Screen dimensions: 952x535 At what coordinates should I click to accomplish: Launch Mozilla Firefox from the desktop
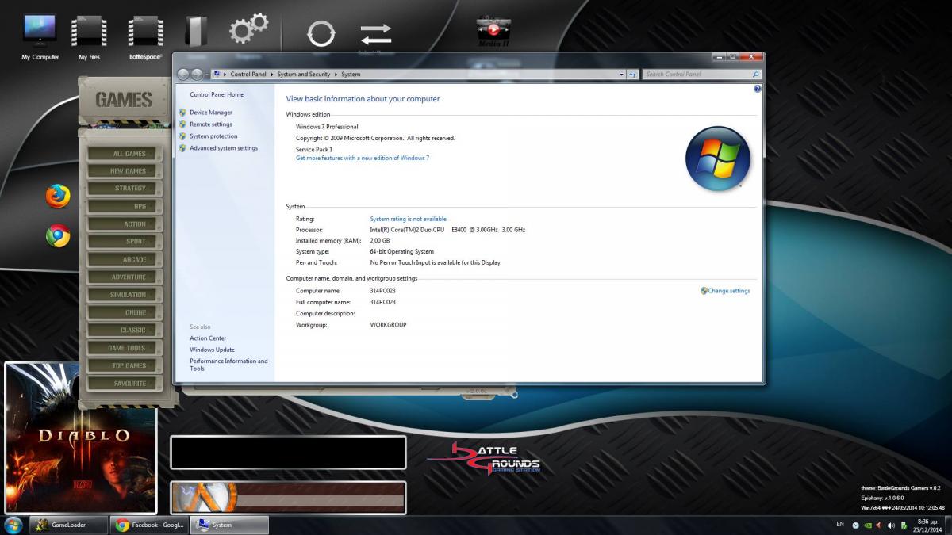(57, 196)
